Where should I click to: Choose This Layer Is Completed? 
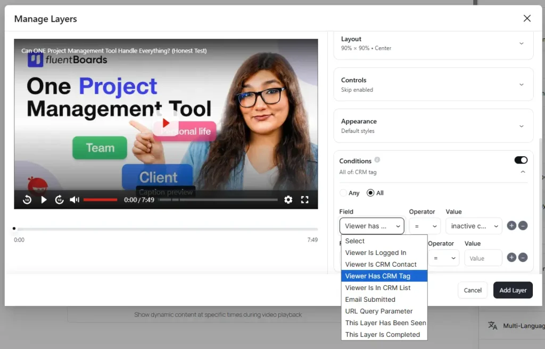click(x=384, y=335)
